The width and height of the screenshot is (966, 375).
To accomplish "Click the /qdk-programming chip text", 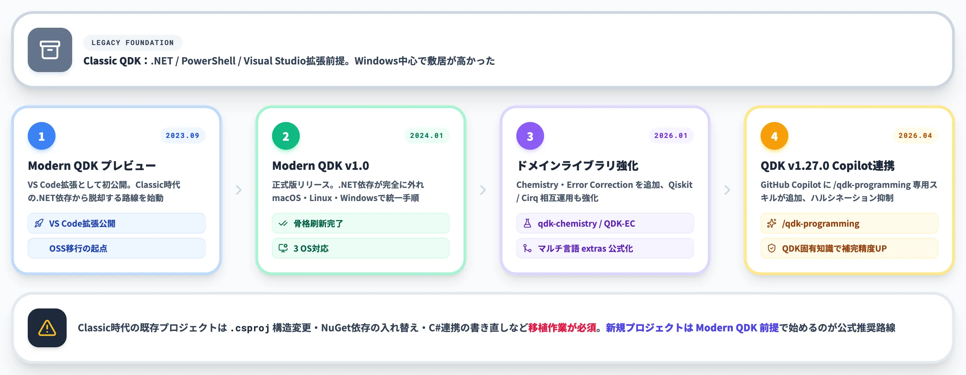I will (x=821, y=224).
